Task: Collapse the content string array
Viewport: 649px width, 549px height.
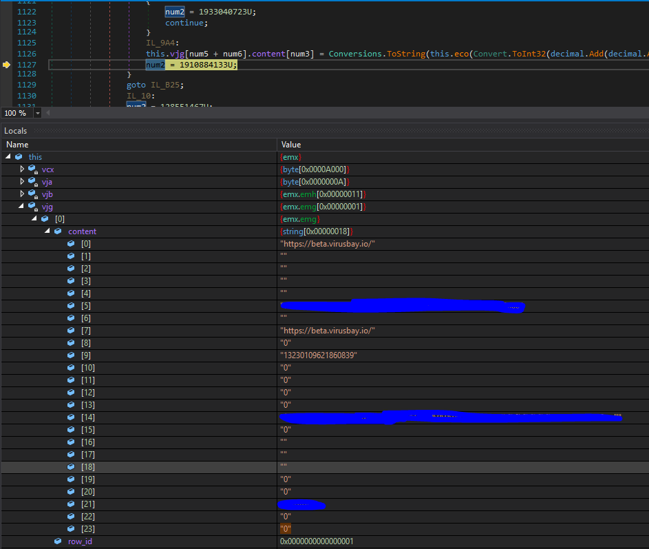Action: [47, 231]
